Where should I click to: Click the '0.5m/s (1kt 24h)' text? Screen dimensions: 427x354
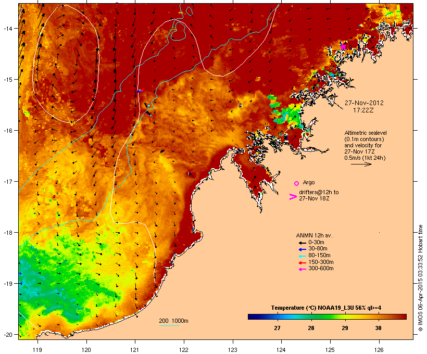pos(365,158)
